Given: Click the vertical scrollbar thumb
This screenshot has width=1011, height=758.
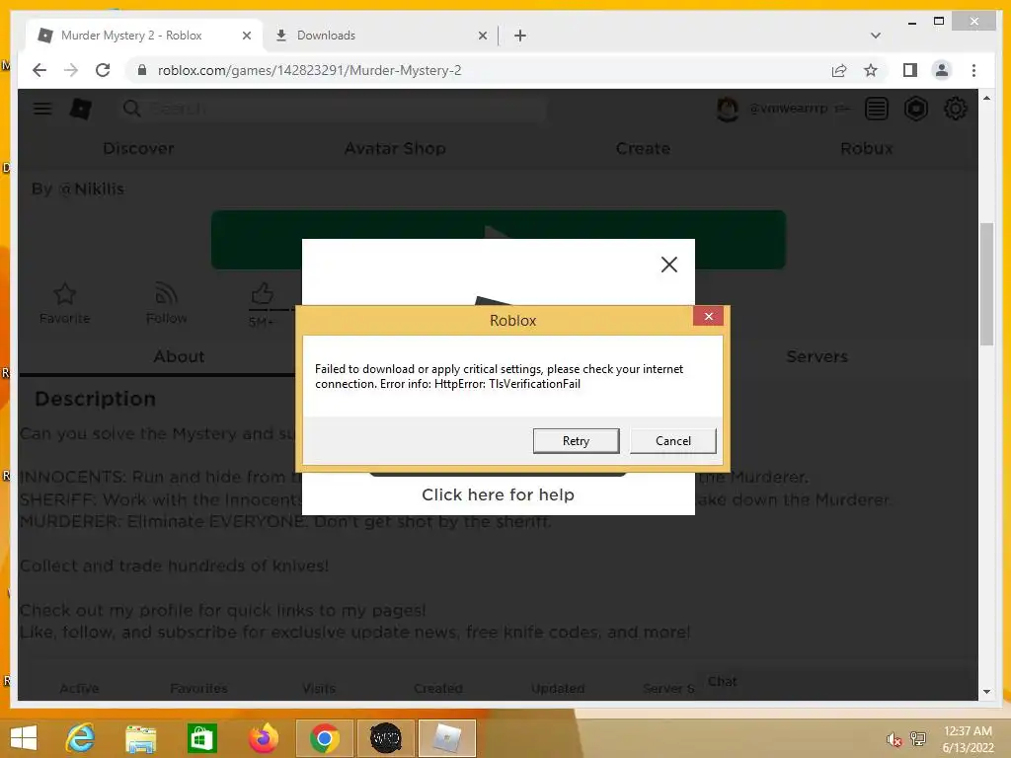Looking at the screenshot, I should (x=986, y=283).
